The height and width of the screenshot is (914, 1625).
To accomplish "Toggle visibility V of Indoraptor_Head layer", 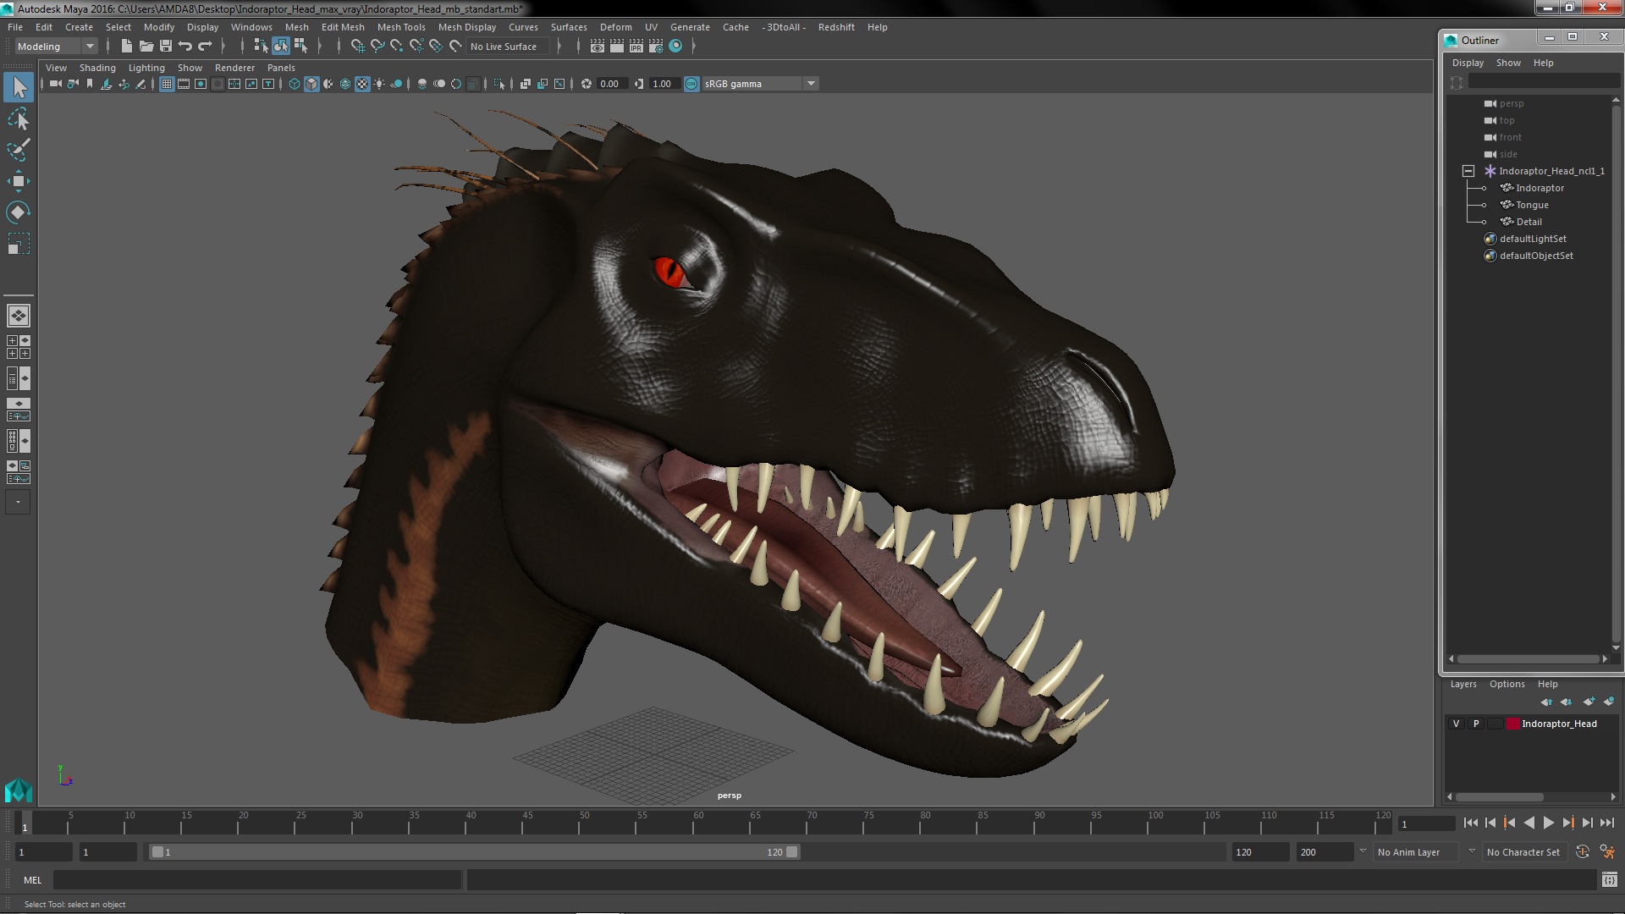I will click(x=1456, y=724).
